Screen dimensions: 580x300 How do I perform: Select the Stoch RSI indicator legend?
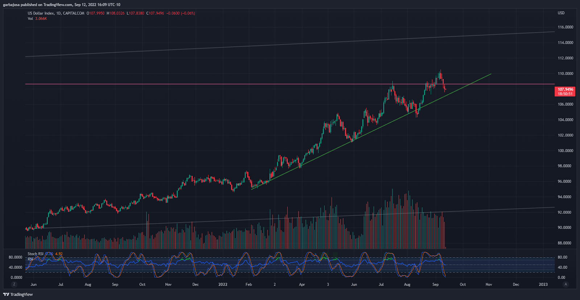point(35,254)
